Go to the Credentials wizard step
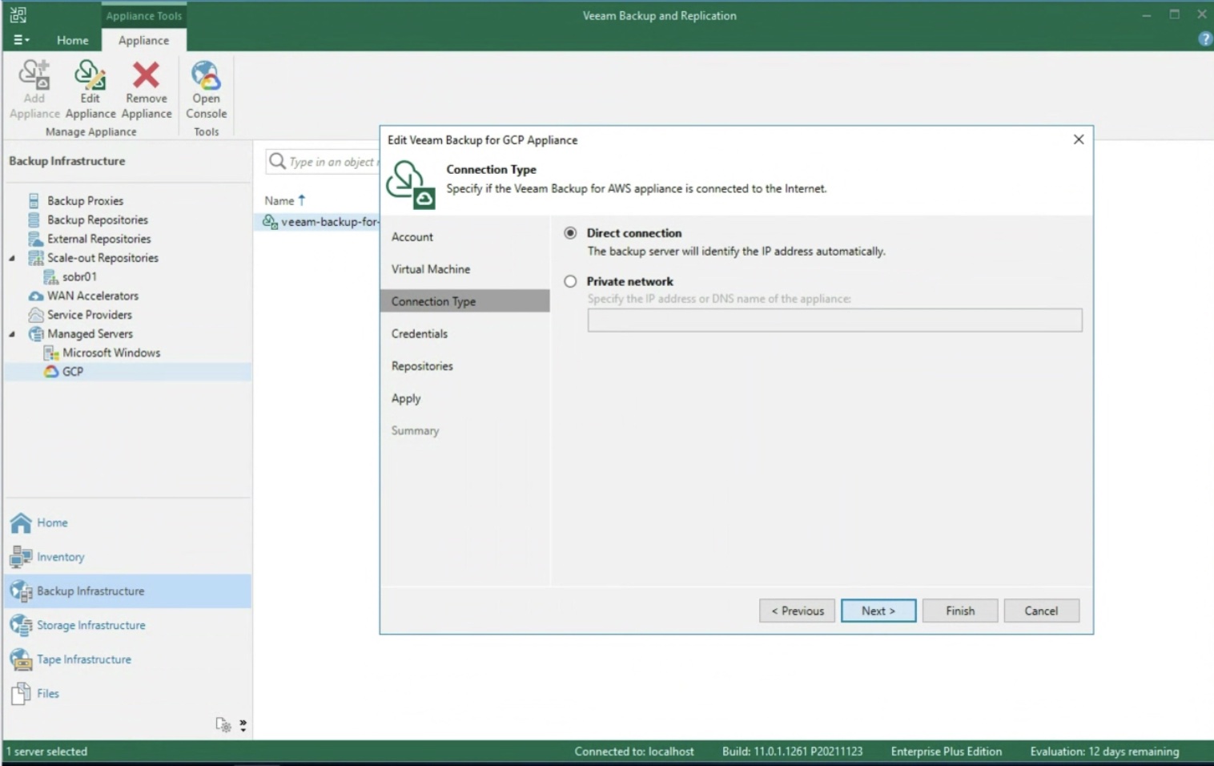 [x=419, y=333]
